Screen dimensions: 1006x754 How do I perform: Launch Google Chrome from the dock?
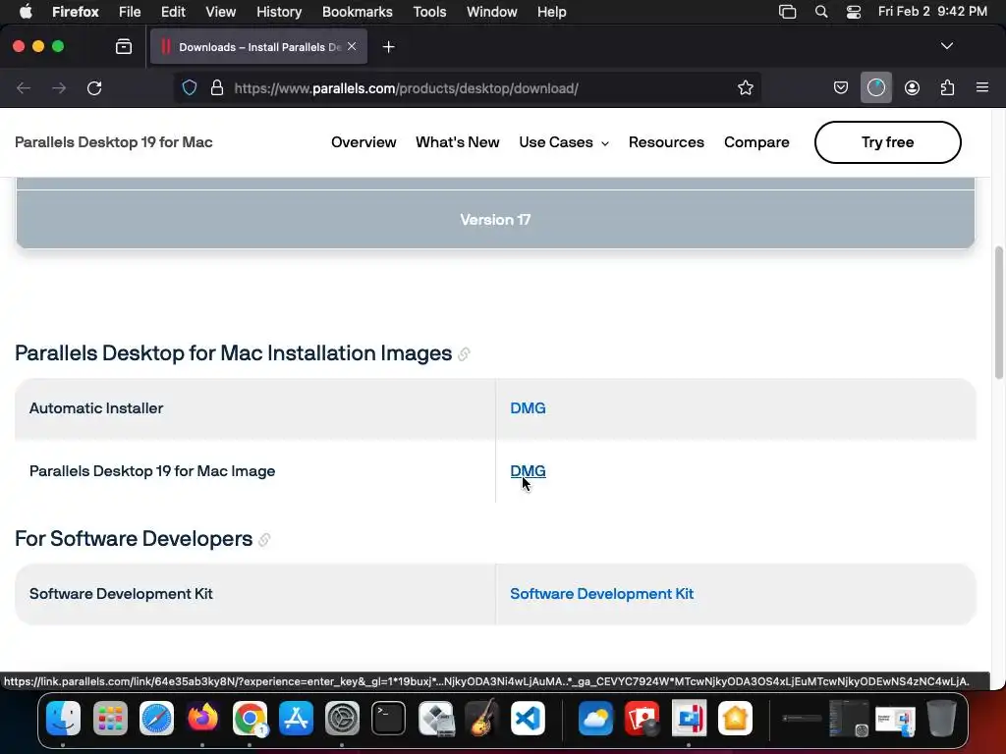pyautogui.click(x=250, y=718)
